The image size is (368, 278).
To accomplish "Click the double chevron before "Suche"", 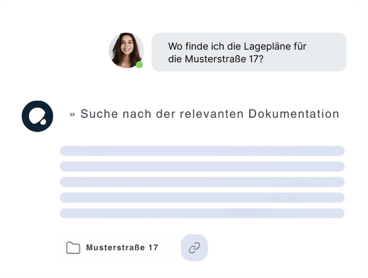I will coord(72,114).
